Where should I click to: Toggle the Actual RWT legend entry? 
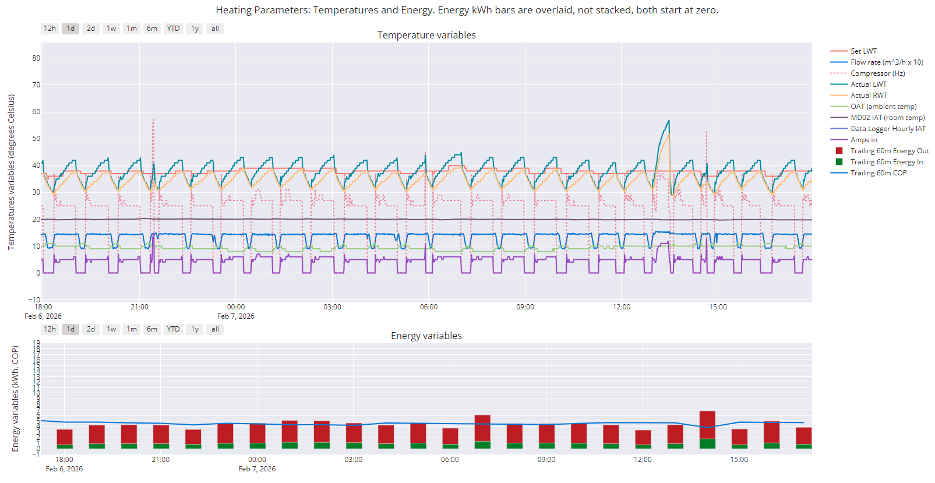coord(869,96)
